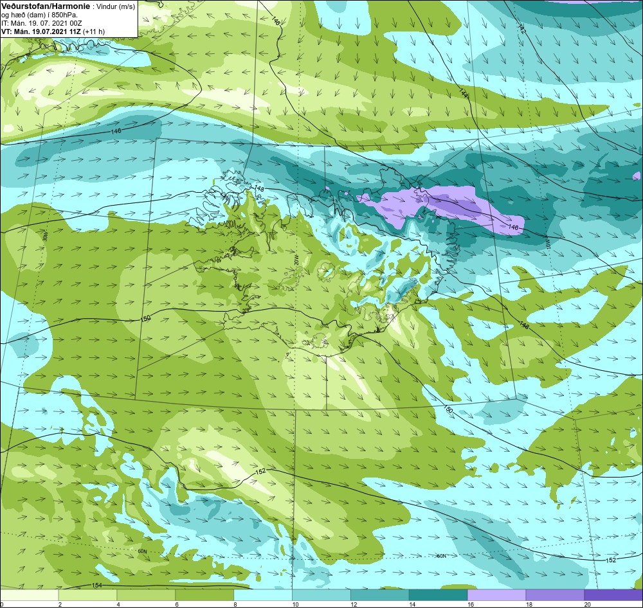Image resolution: width=643 pixels, height=608 pixels.
Task: Click the '(+11 h)' forecast offset text
Action: coord(93,31)
